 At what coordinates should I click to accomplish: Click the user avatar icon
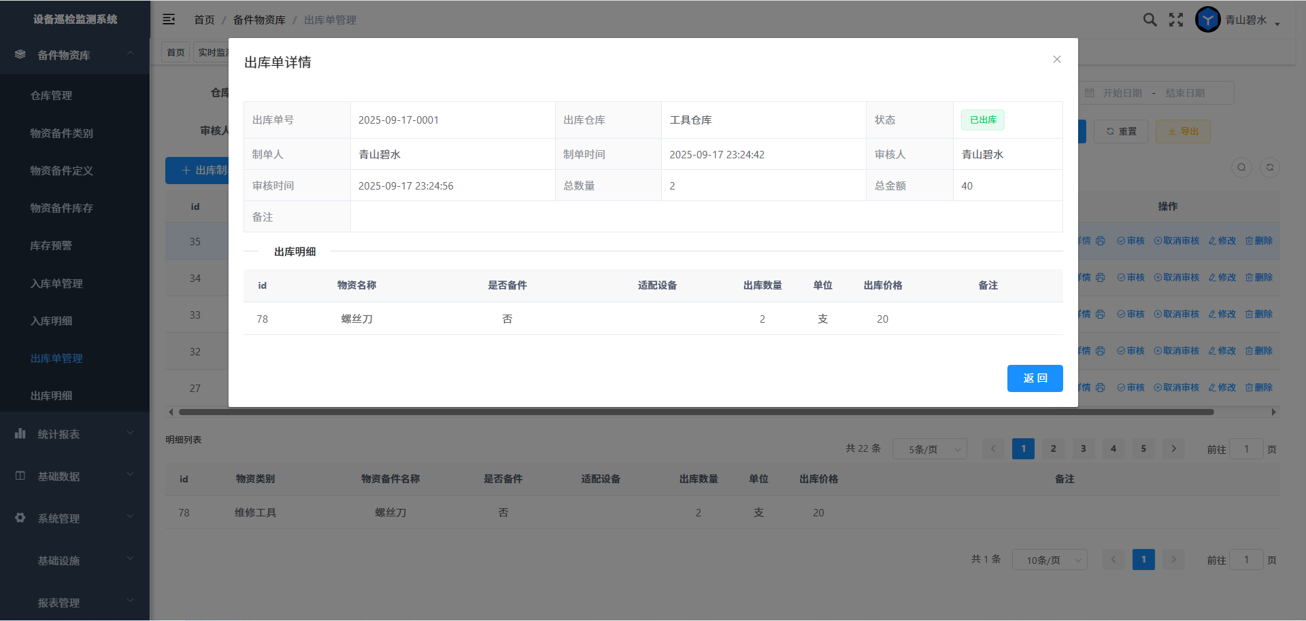point(1207,20)
